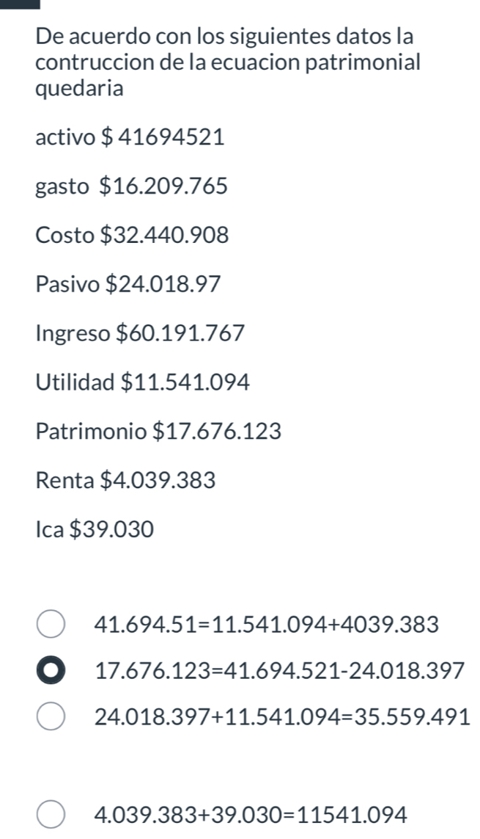The height and width of the screenshot is (839, 480).
Task: Click the 'Costo $32.440.908' line
Action: [132, 236]
